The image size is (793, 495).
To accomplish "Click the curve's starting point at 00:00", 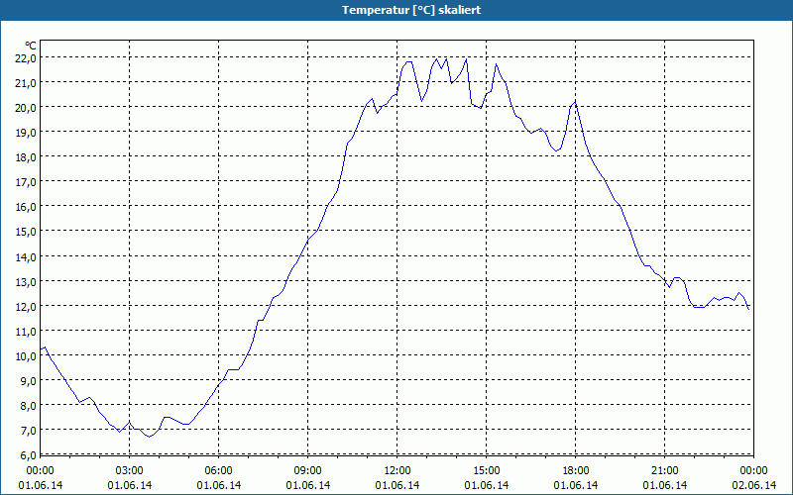I will pyautogui.click(x=41, y=349).
